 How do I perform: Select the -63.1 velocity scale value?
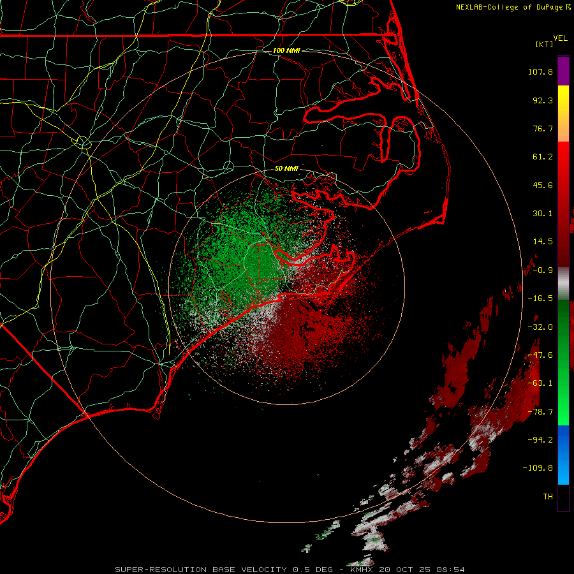point(540,383)
